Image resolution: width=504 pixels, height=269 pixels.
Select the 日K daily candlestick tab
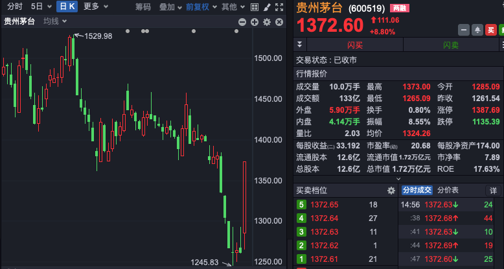click(67, 6)
